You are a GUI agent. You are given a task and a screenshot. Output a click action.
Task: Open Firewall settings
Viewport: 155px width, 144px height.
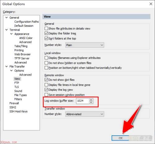[x=14, y=103]
